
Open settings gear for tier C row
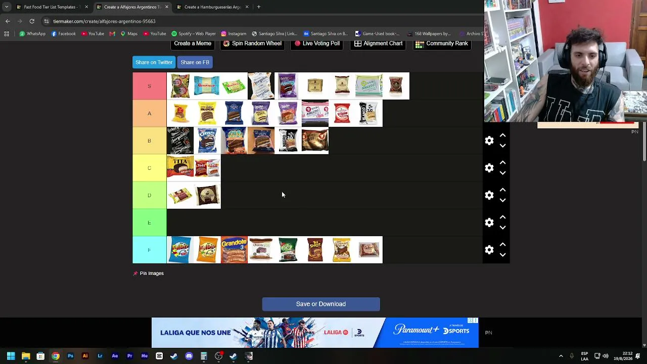coord(489,168)
